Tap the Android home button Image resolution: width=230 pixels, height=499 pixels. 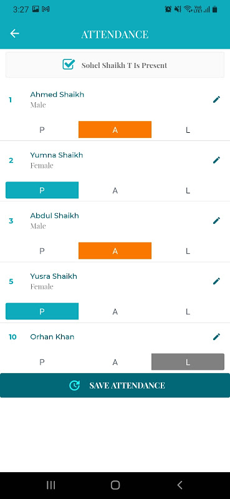pos(115,485)
